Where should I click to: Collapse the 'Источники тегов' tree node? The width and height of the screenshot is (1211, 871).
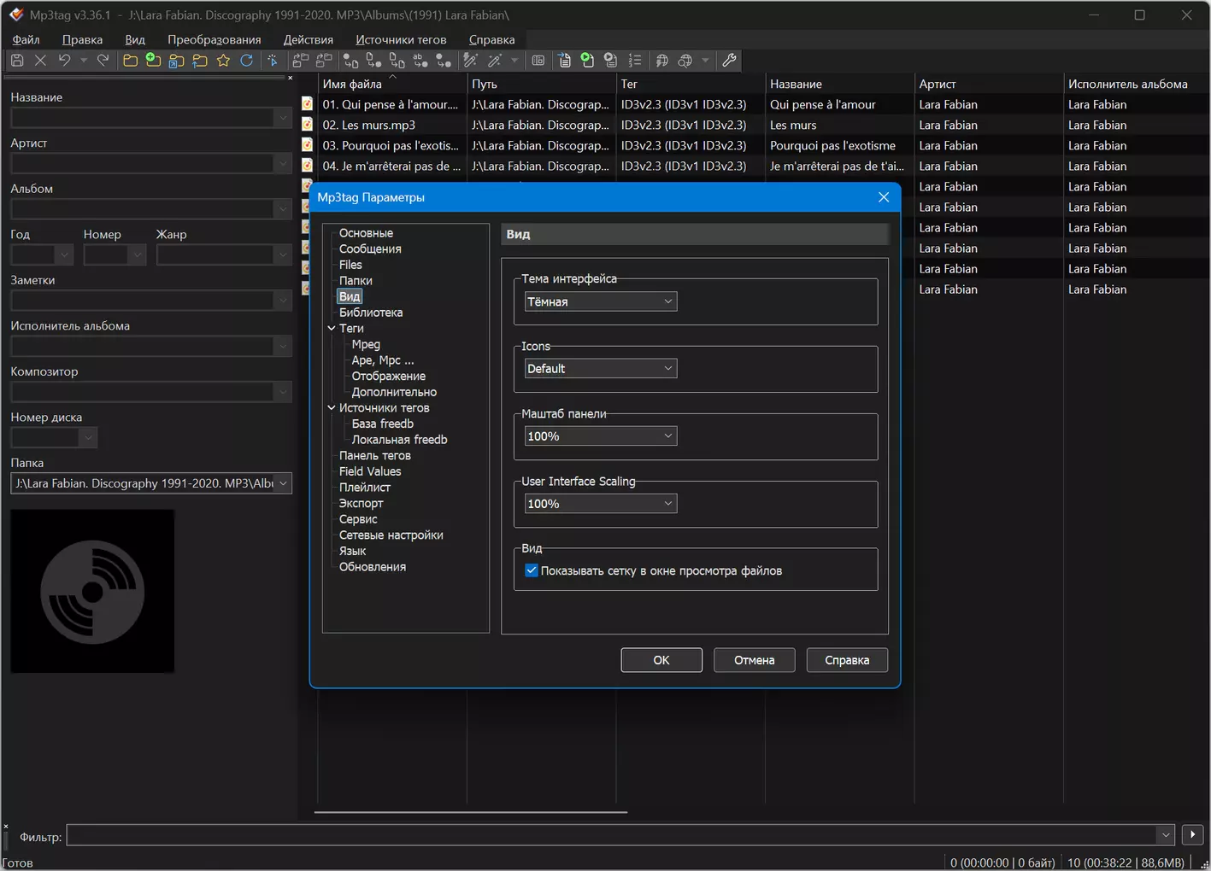coord(332,407)
